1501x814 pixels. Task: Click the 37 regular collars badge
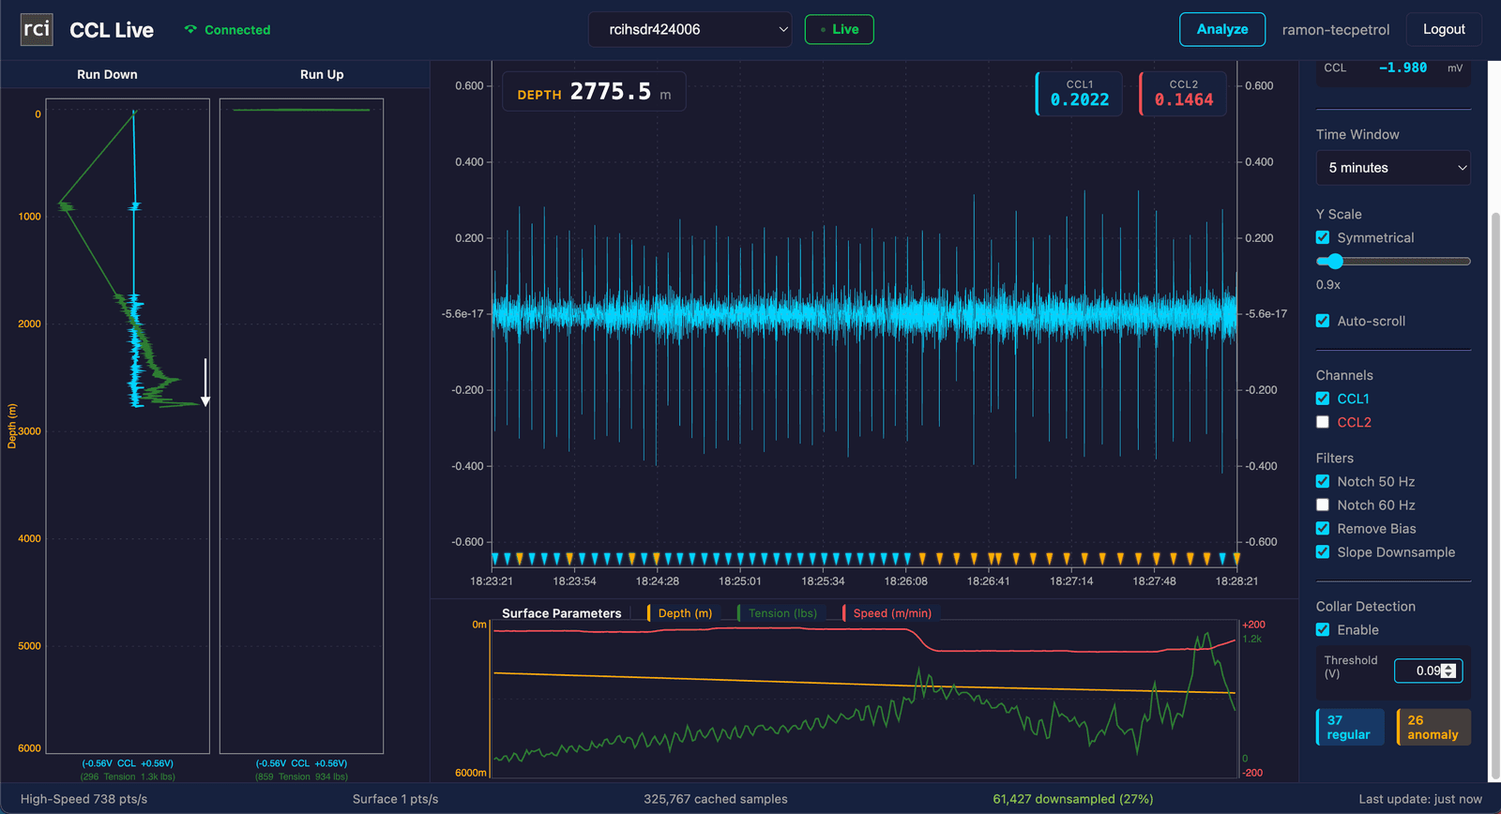[1350, 727]
